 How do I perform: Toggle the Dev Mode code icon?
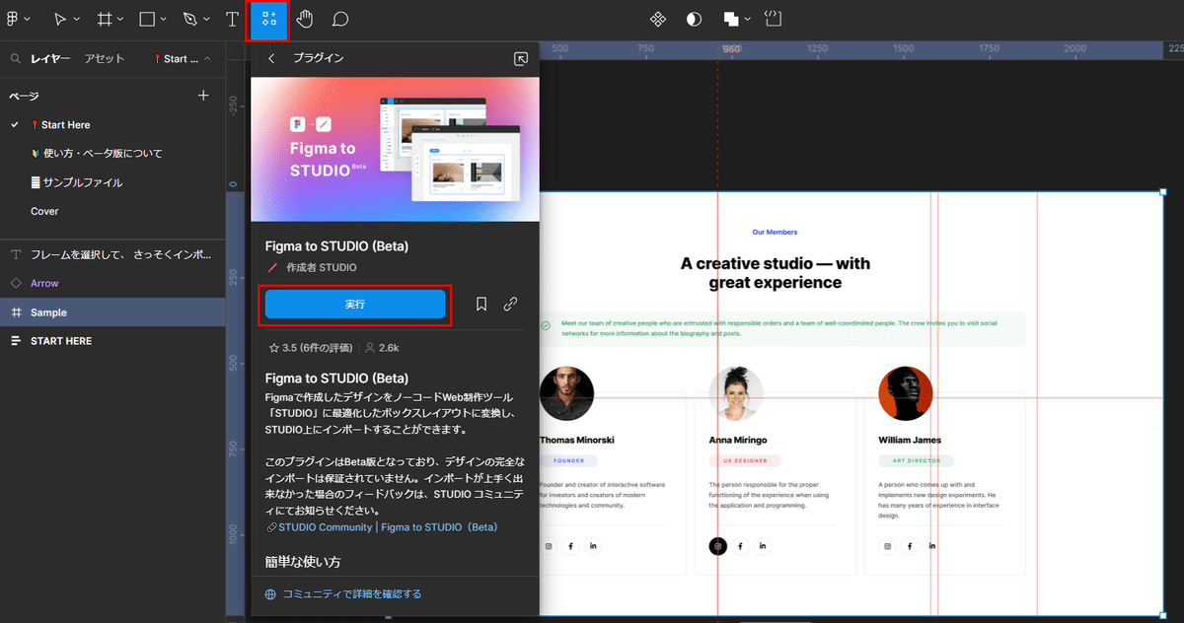click(x=773, y=18)
